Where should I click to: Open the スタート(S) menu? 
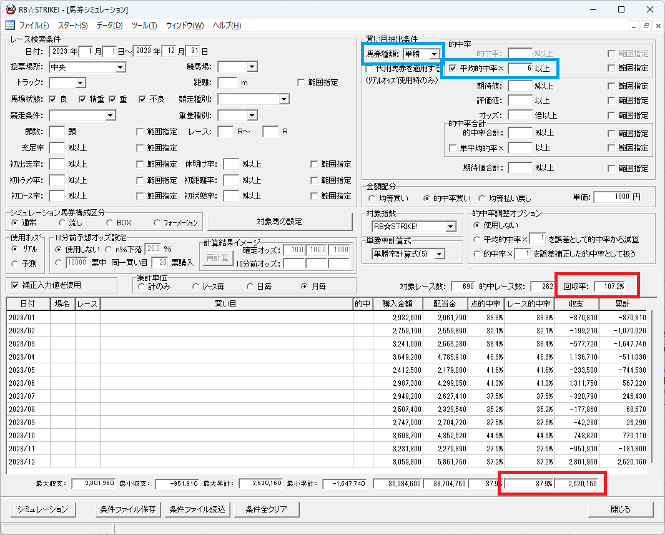click(73, 26)
